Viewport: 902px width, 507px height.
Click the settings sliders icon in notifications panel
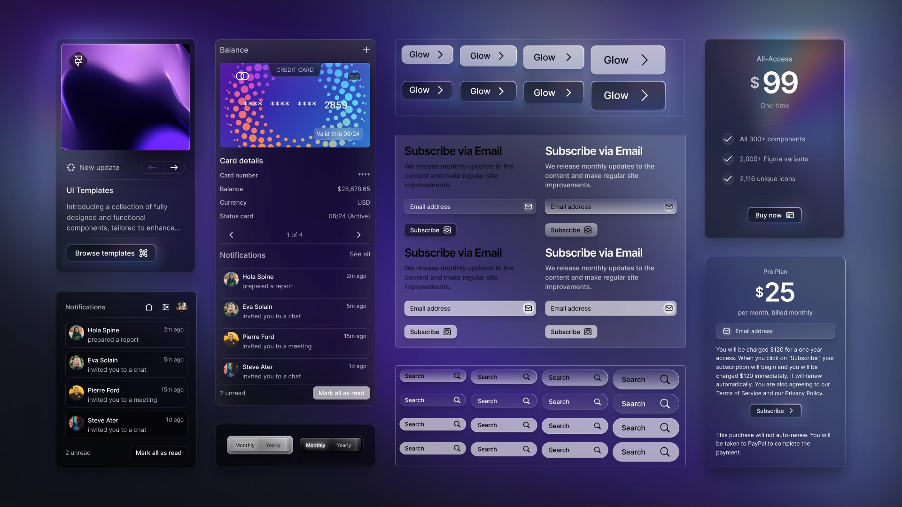click(165, 307)
